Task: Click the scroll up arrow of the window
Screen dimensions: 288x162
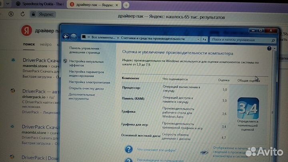Action: tap(274, 48)
